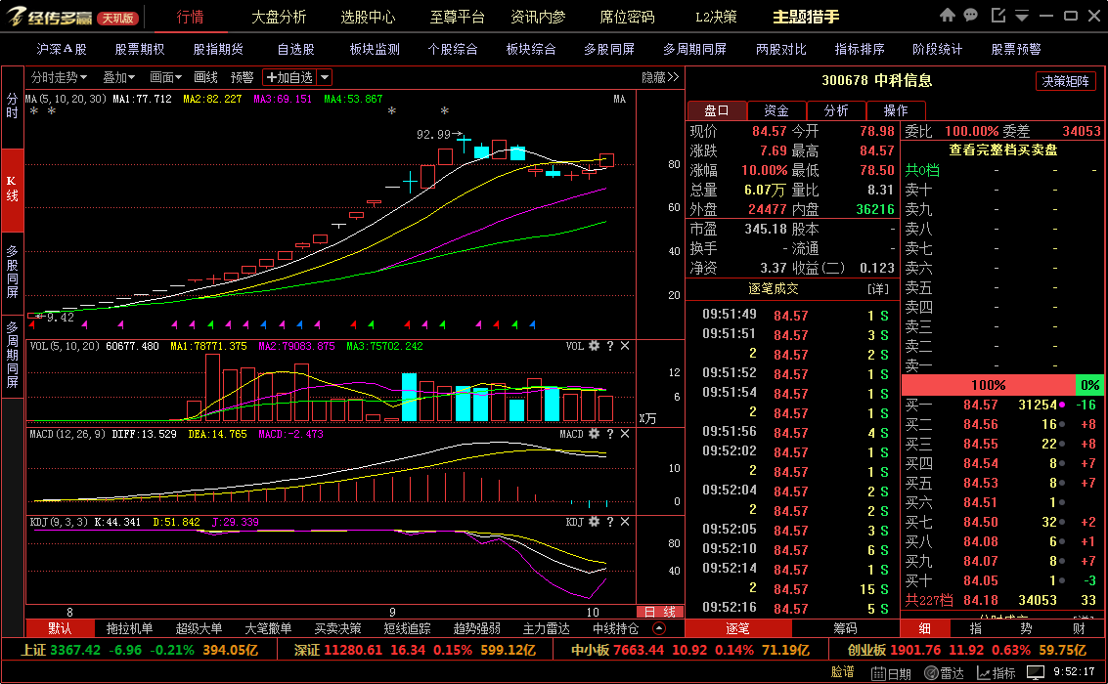Viewport: 1108px width, 684px height.
Task: Close the VOL subchart with its × toggle
Action: pyautogui.click(x=624, y=345)
